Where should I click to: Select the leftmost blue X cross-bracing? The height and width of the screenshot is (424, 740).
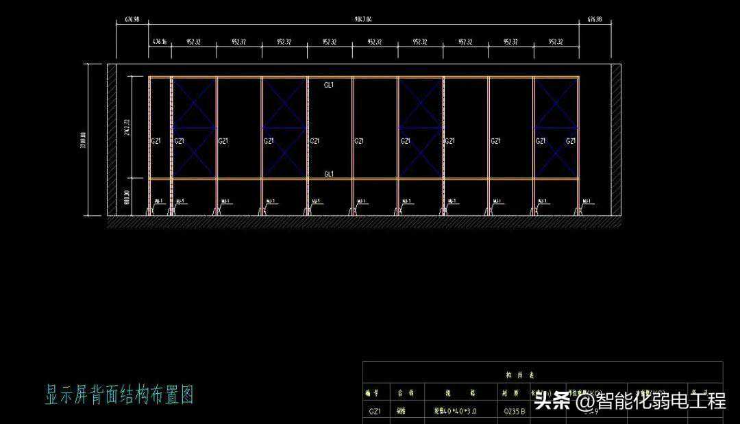194,127
